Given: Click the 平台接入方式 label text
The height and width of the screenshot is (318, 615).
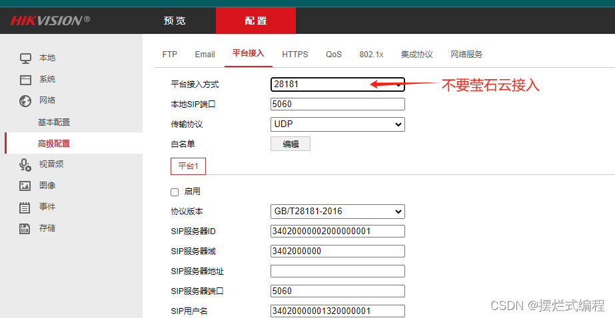Looking at the screenshot, I should click(195, 84).
